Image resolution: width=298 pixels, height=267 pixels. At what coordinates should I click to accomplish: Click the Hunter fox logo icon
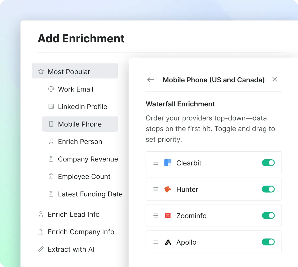[x=168, y=189]
